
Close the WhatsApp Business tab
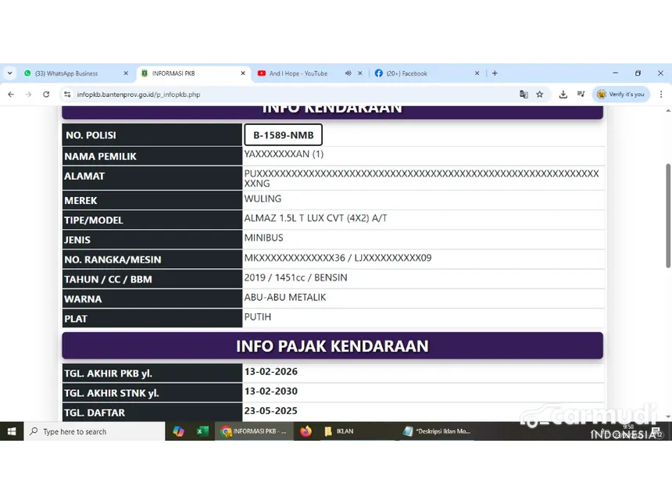pyautogui.click(x=126, y=73)
